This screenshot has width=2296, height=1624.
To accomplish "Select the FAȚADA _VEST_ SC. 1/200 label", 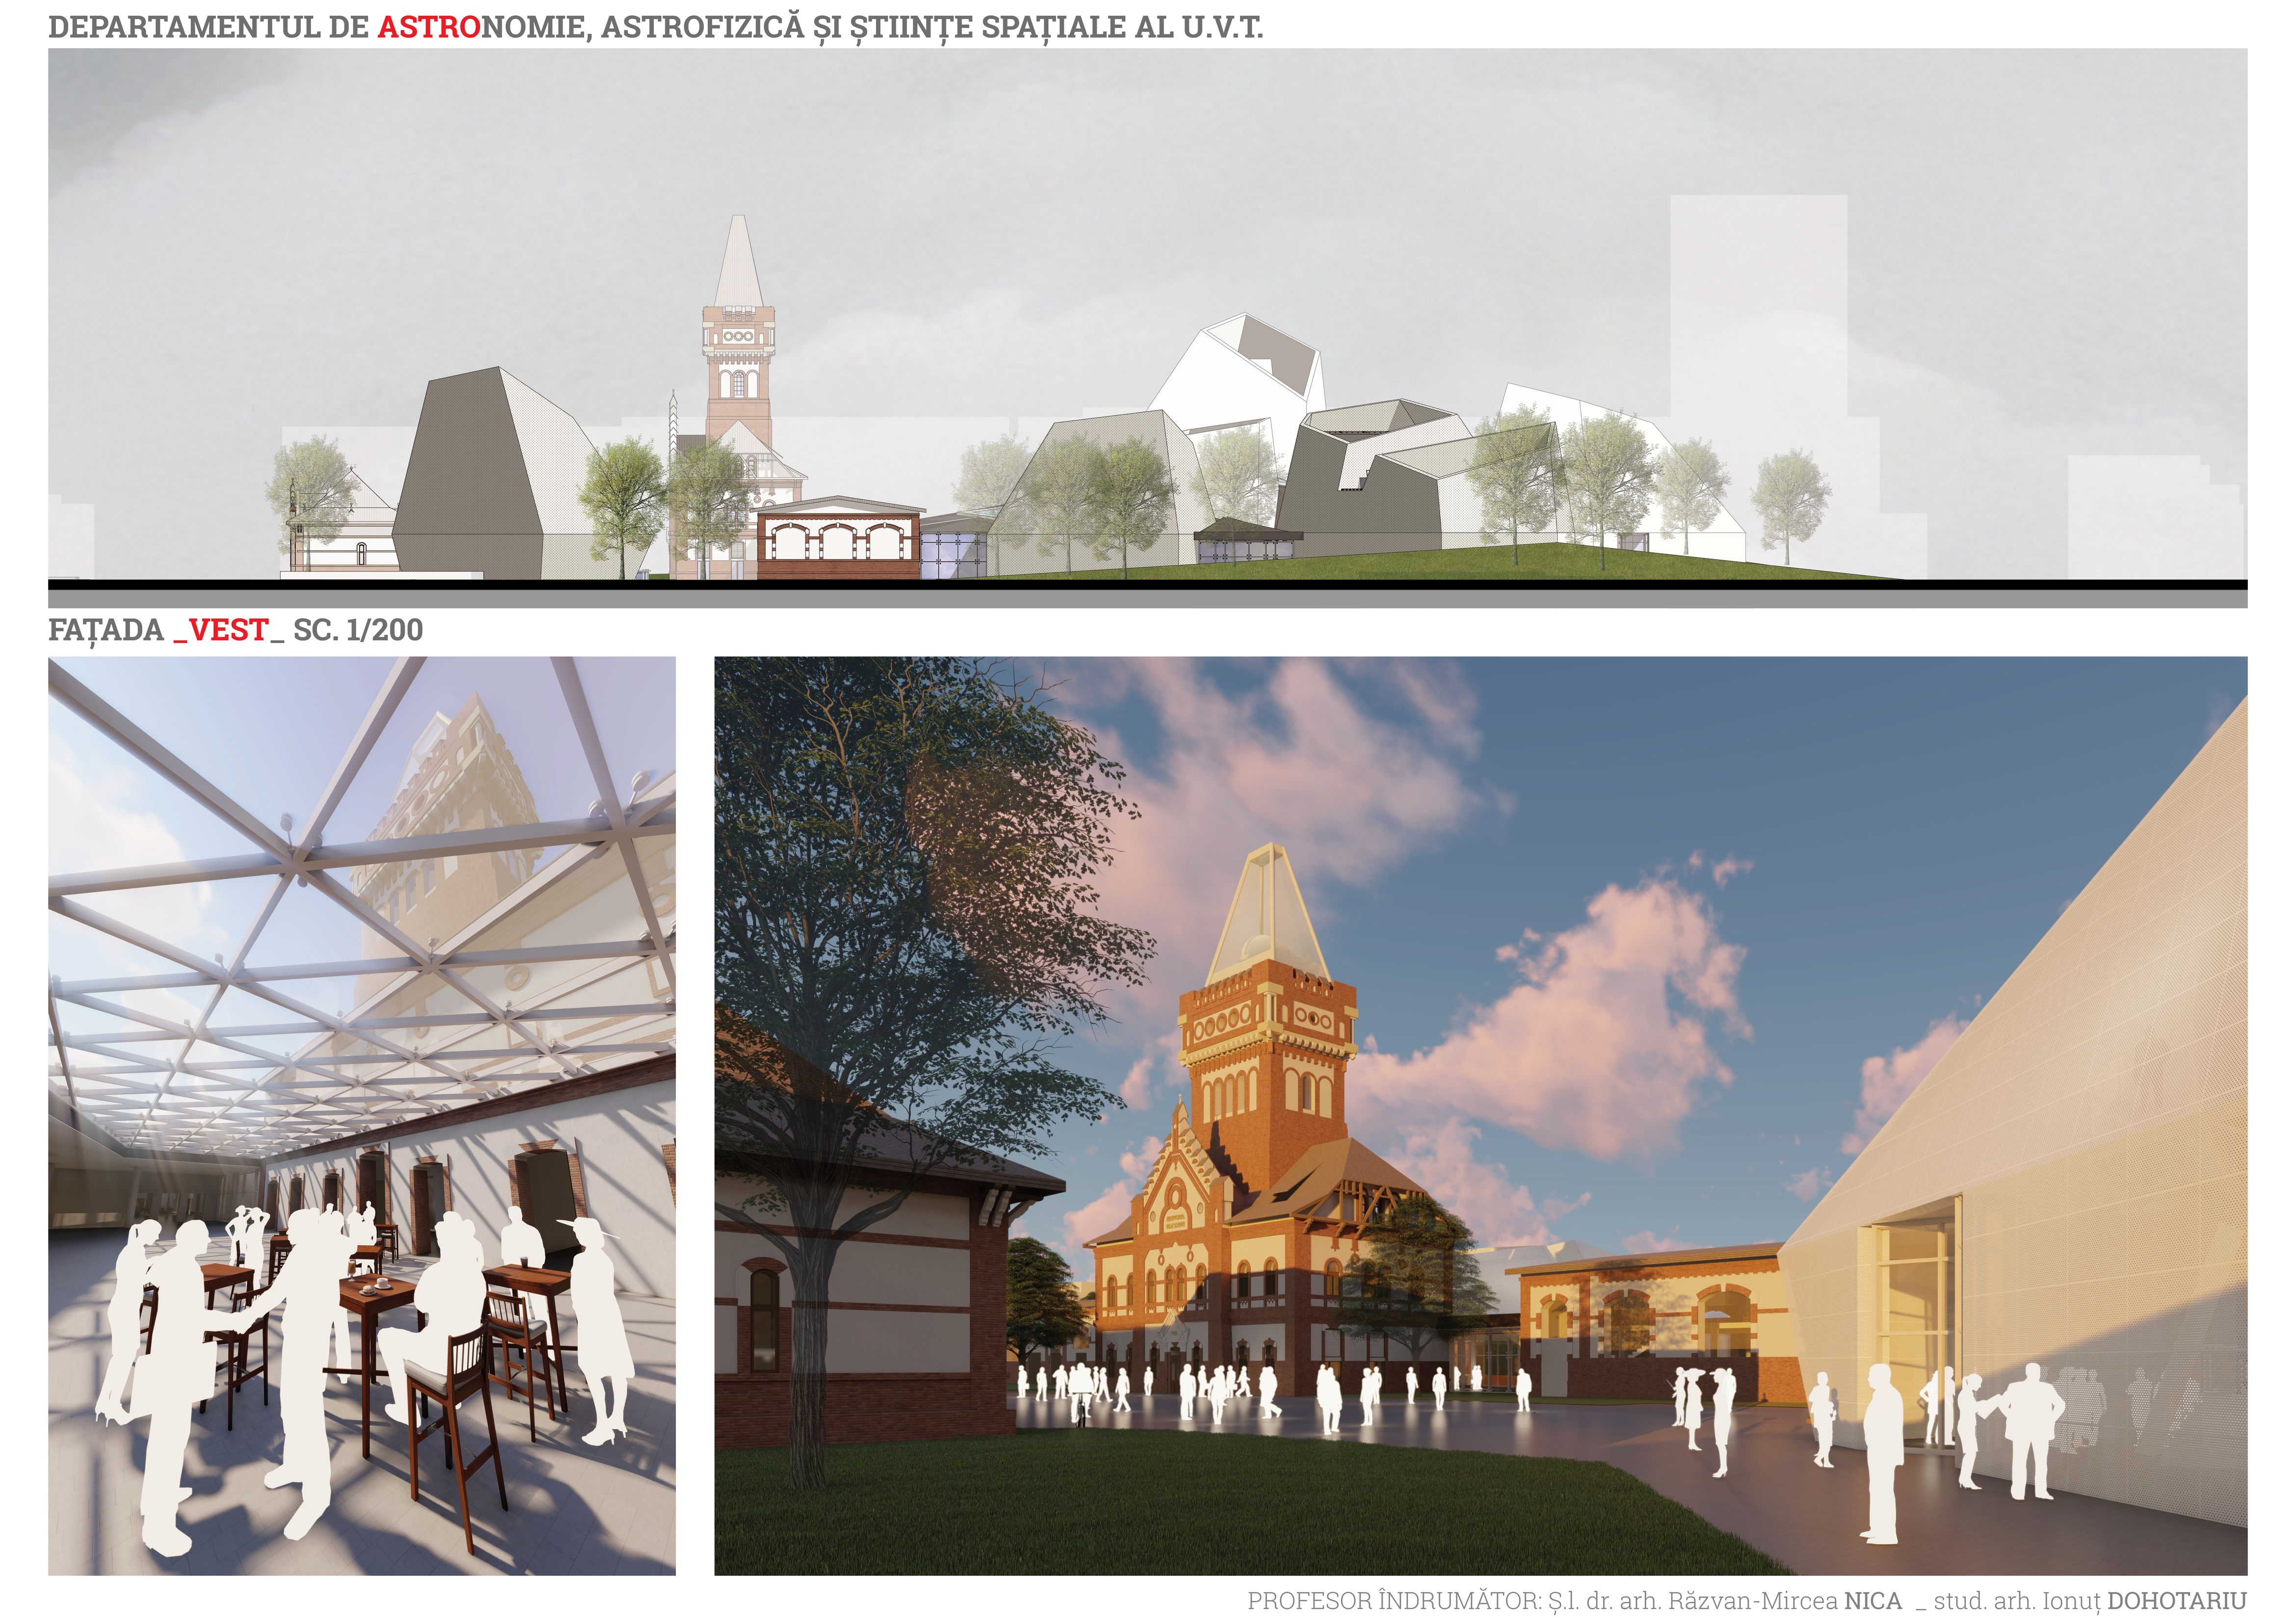I will 236,630.
